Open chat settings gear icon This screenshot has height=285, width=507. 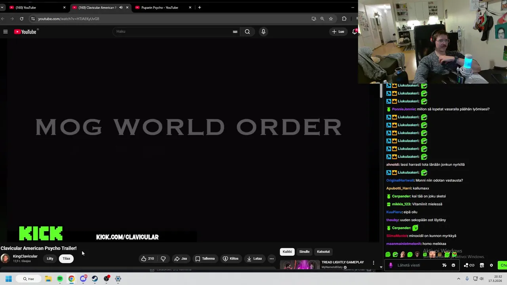(x=491, y=265)
